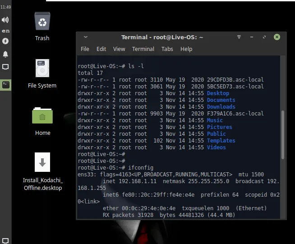Expand the Tabs menu in Terminal
The height and width of the screenshot is (244, 295).
tap(167, 49)
